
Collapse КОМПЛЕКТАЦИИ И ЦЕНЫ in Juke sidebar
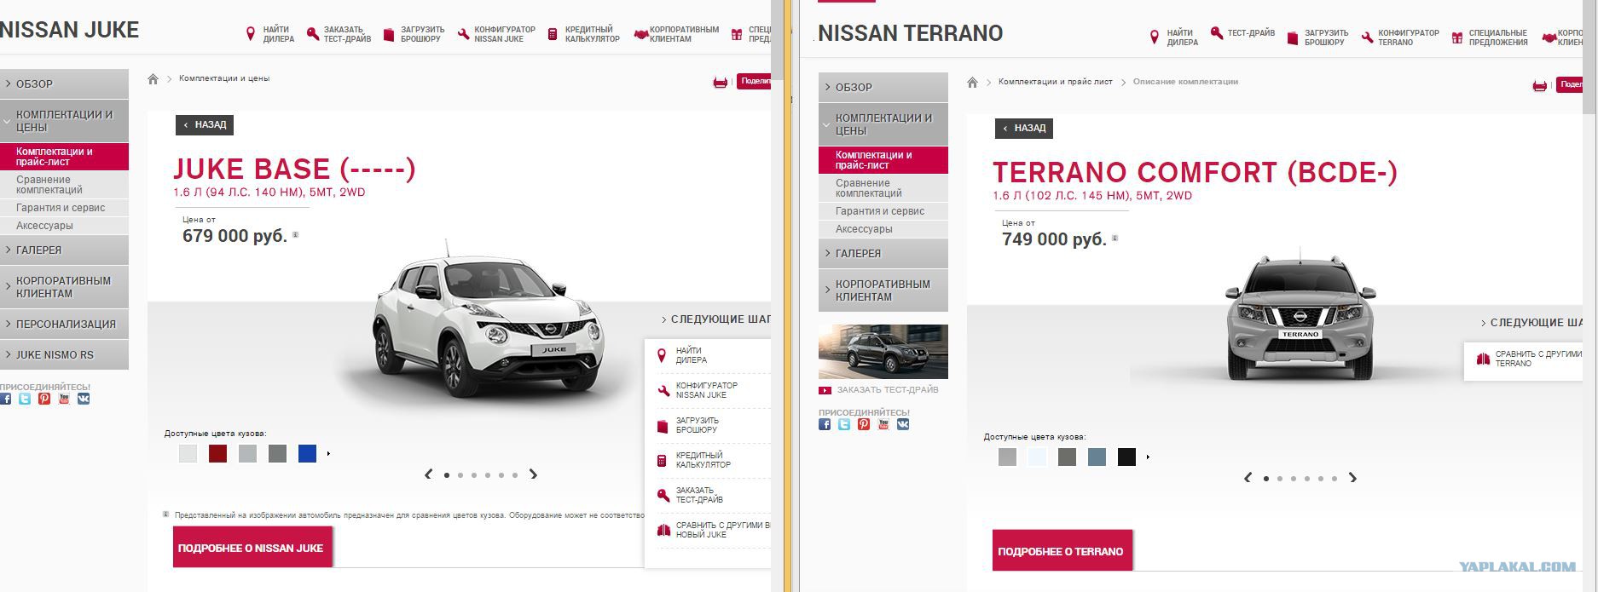64,121
